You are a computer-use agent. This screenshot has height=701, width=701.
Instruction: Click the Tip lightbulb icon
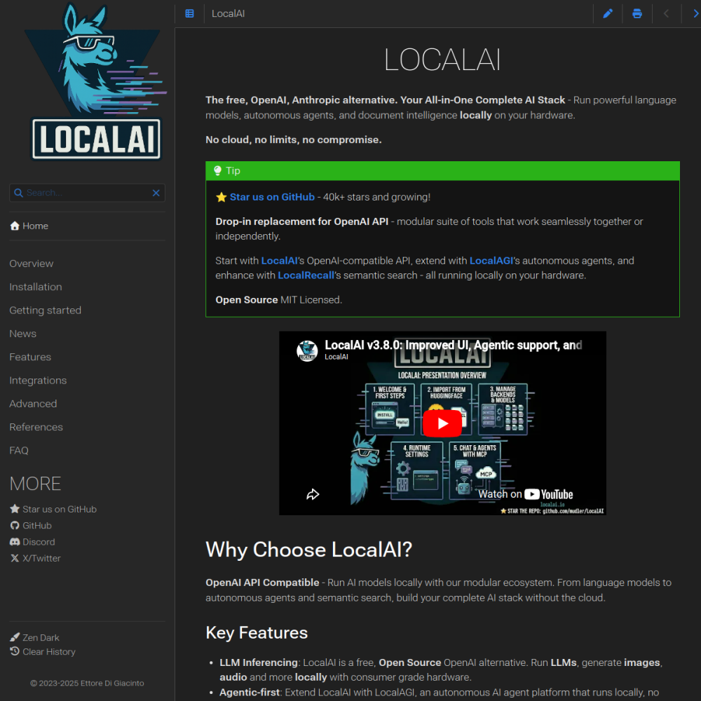[x=218, y=170]
